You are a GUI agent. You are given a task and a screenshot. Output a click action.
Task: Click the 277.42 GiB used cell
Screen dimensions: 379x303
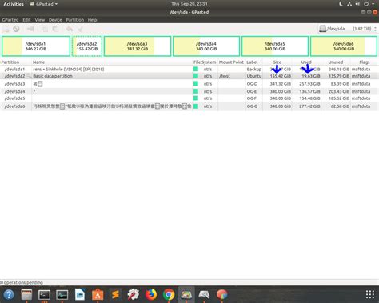[x=309, y=106]
